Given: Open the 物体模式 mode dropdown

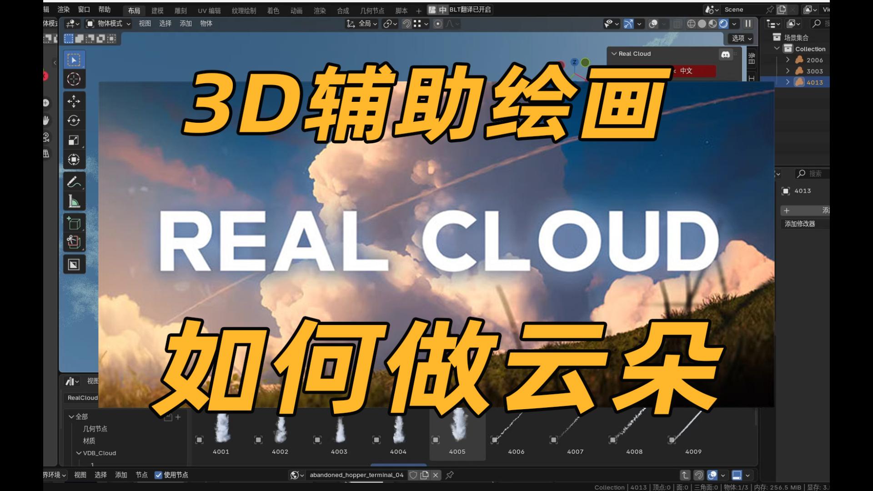Looking at the screenshot, I should tap(108, 24).
